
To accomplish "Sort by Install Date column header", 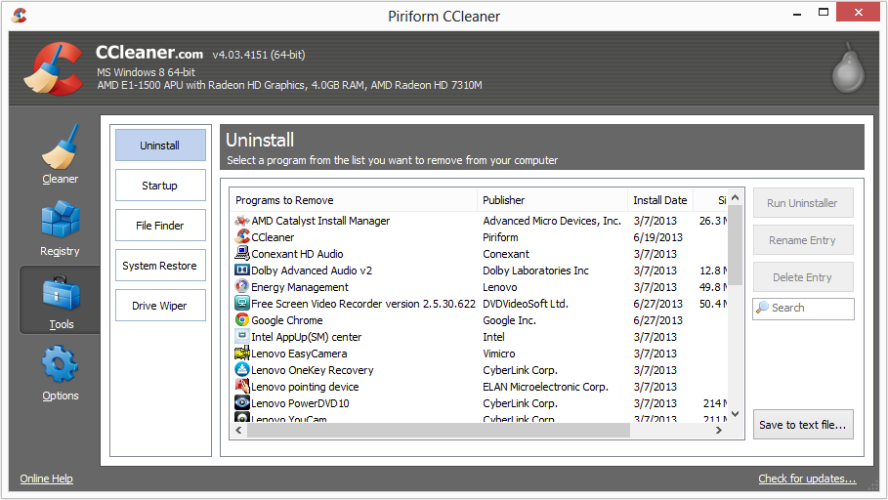I will [x=659, y=200].
